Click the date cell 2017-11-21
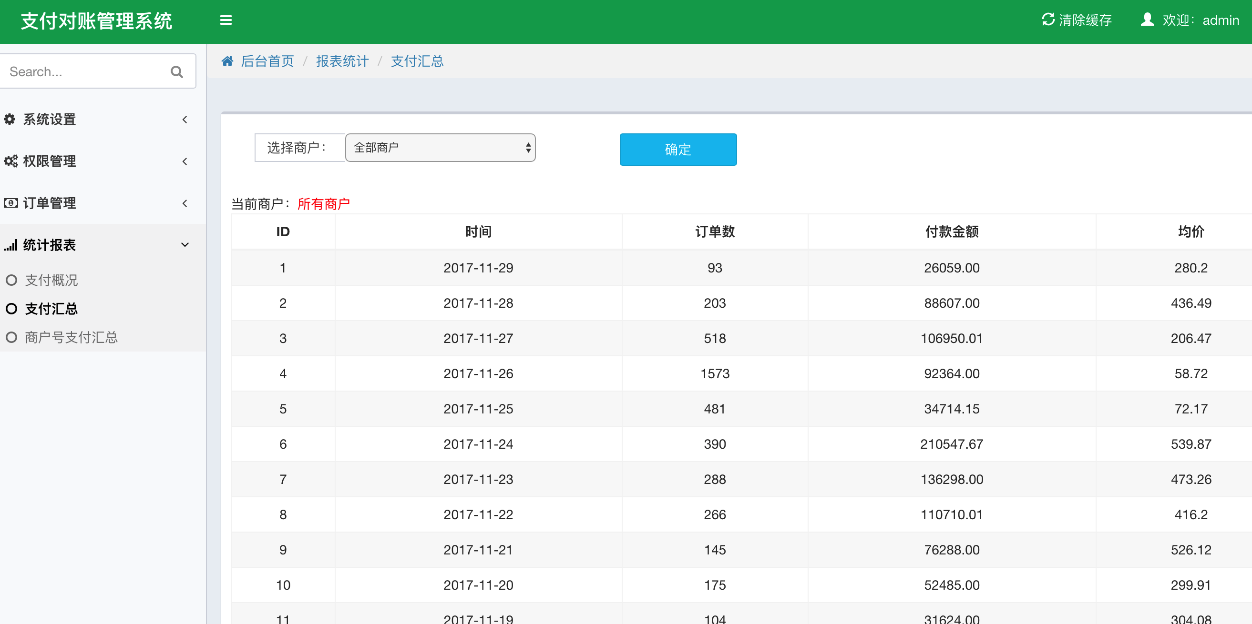The height and width of the screenshot is (624, 1252). click(478, 550)
